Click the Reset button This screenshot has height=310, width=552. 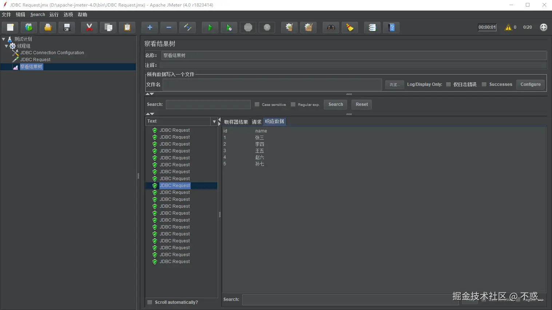361,104
